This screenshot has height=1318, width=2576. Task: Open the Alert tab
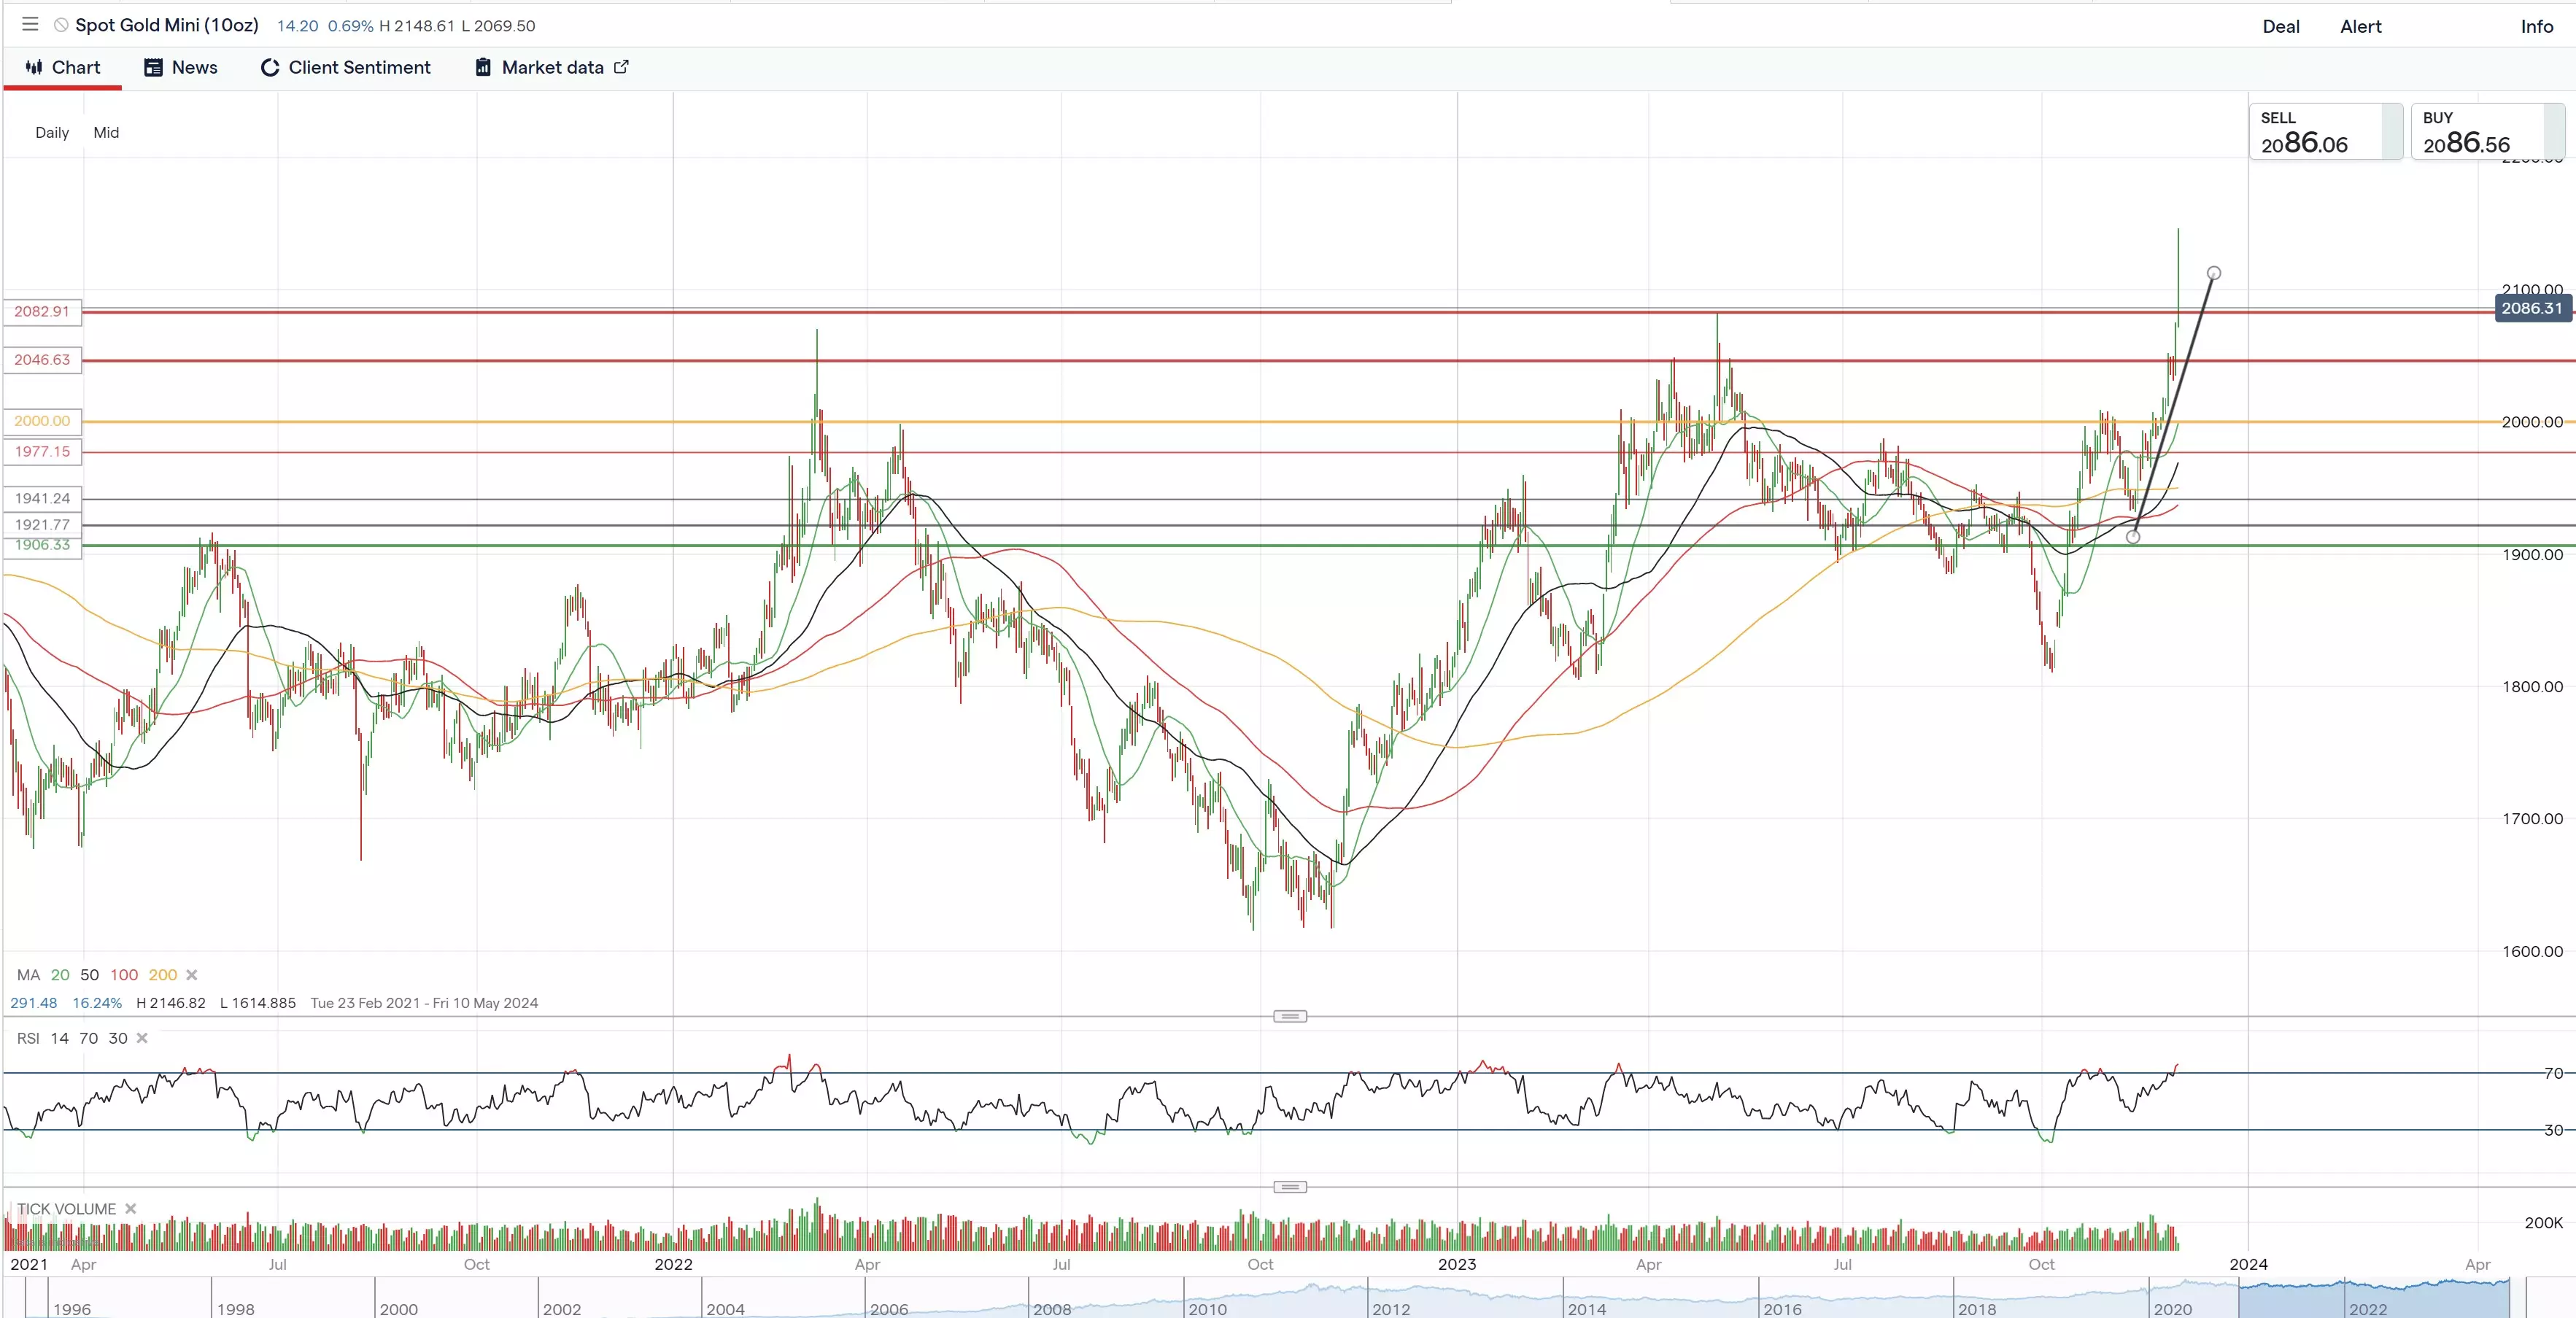[2360, 27]
